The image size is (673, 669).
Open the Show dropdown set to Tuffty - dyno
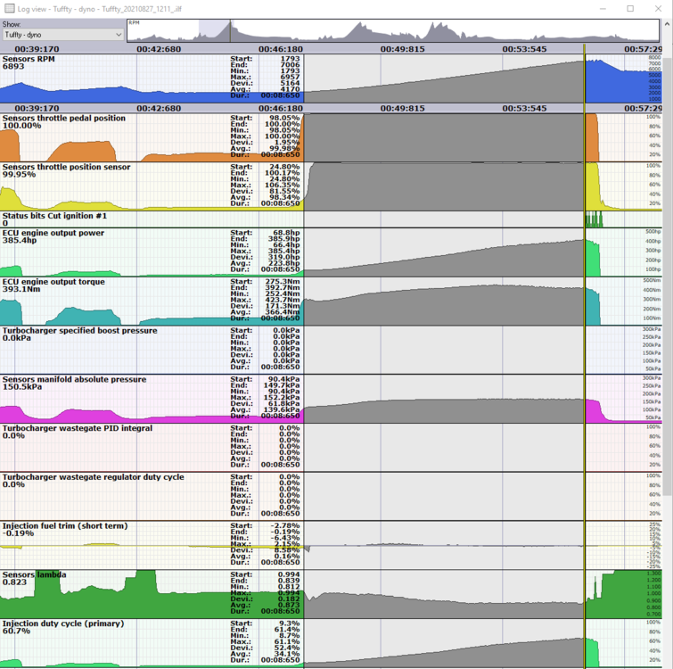point(63,35)
